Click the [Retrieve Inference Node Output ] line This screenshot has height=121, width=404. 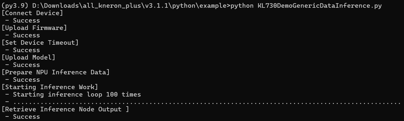coord(65,109)
